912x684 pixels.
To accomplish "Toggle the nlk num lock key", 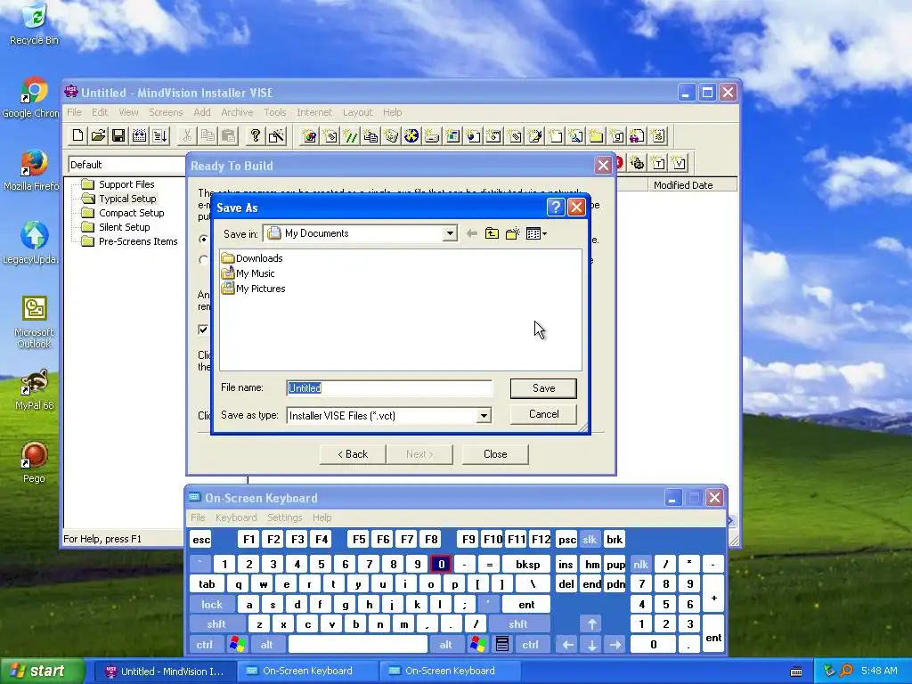I will coord(640,564).
